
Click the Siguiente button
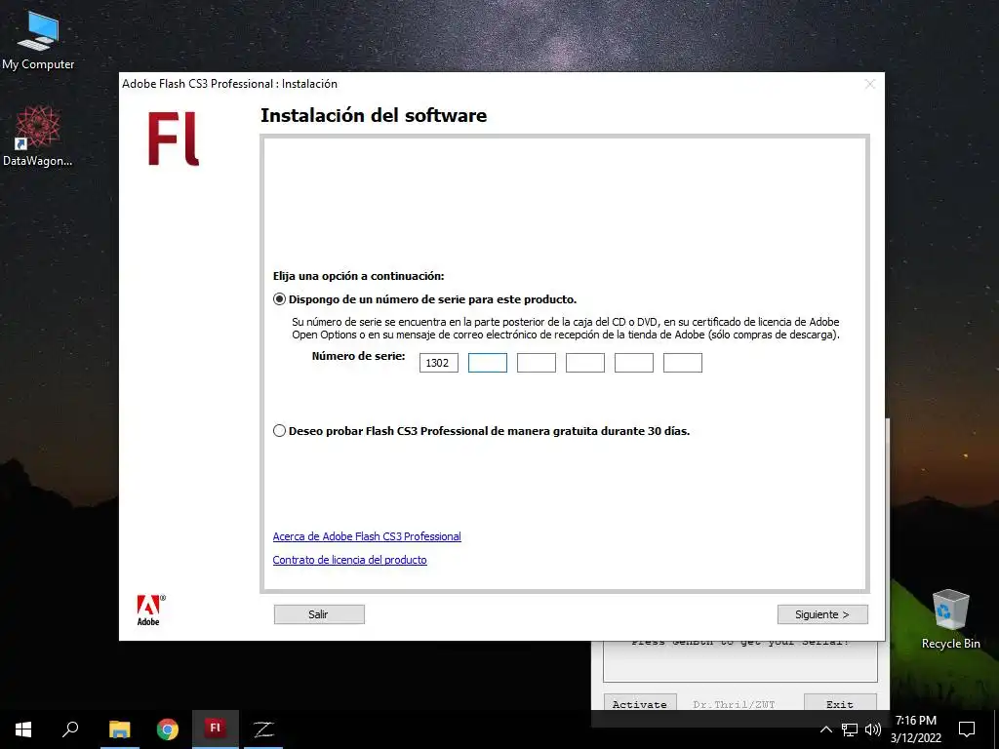click(822, 614)
